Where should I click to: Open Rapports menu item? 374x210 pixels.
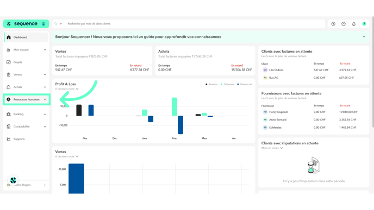pyautogui.click(x=26, y=139)
